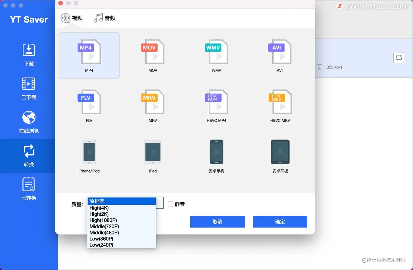Click the bitrate icon beside 353Kb/s
Screen dimensions: 413x270
click(x=320, y=67)
